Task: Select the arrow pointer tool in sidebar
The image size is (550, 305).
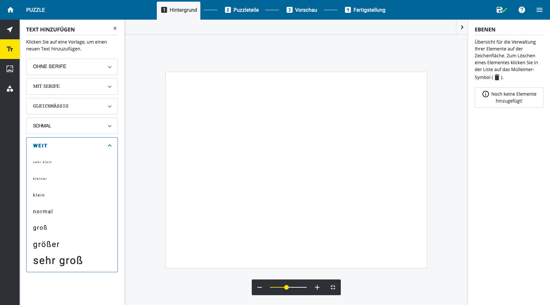Action: 10,29
